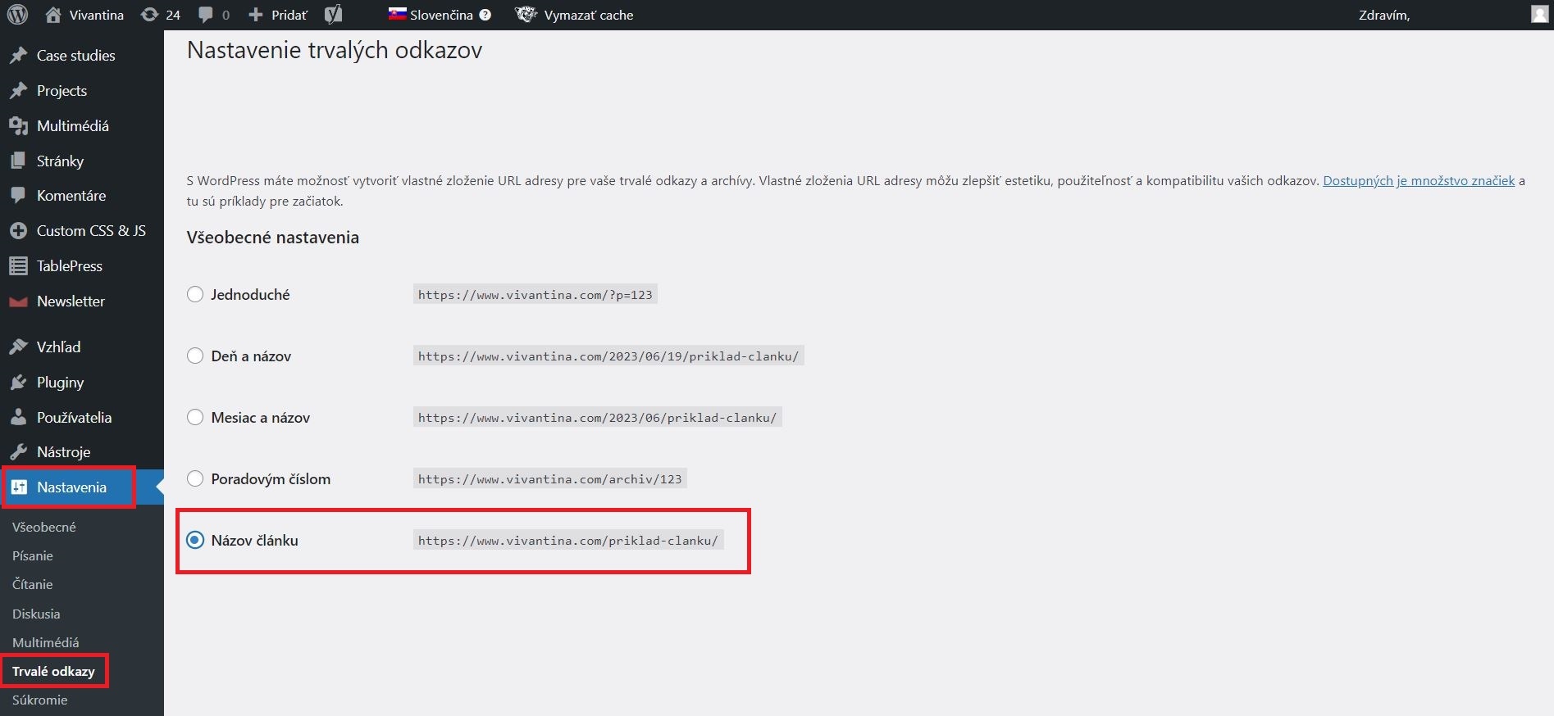Click the Vivantina site name link
The width and height of the screenshot is (1554, 716).
pos(97,15)
